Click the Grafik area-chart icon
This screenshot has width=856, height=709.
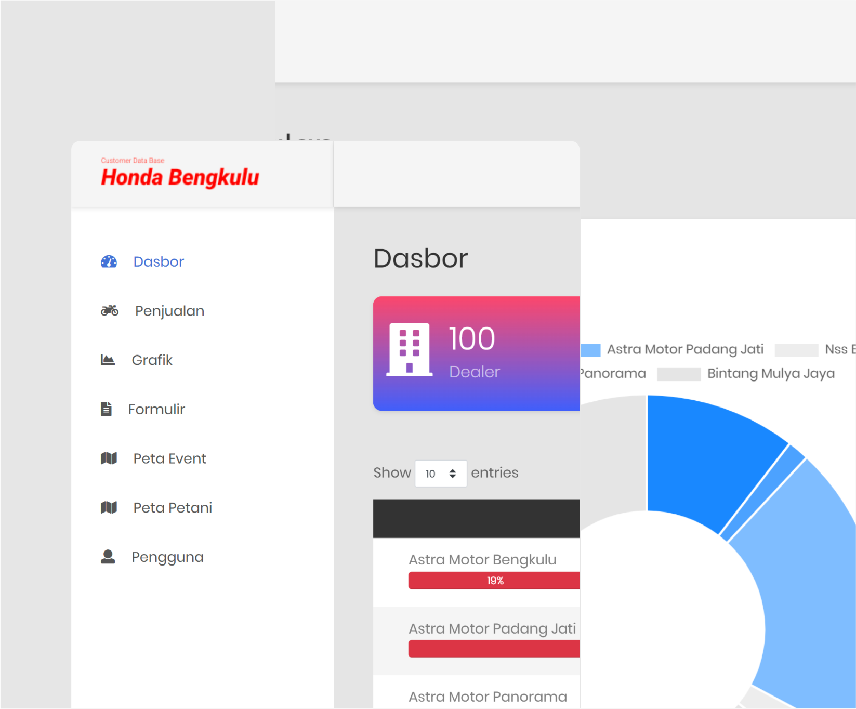coord(108,360)
